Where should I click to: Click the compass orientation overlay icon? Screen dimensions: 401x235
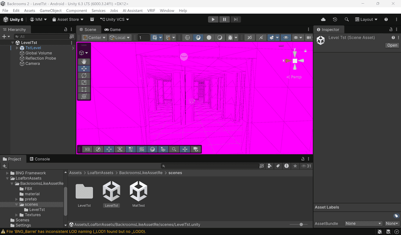click(x=98, y=149)
